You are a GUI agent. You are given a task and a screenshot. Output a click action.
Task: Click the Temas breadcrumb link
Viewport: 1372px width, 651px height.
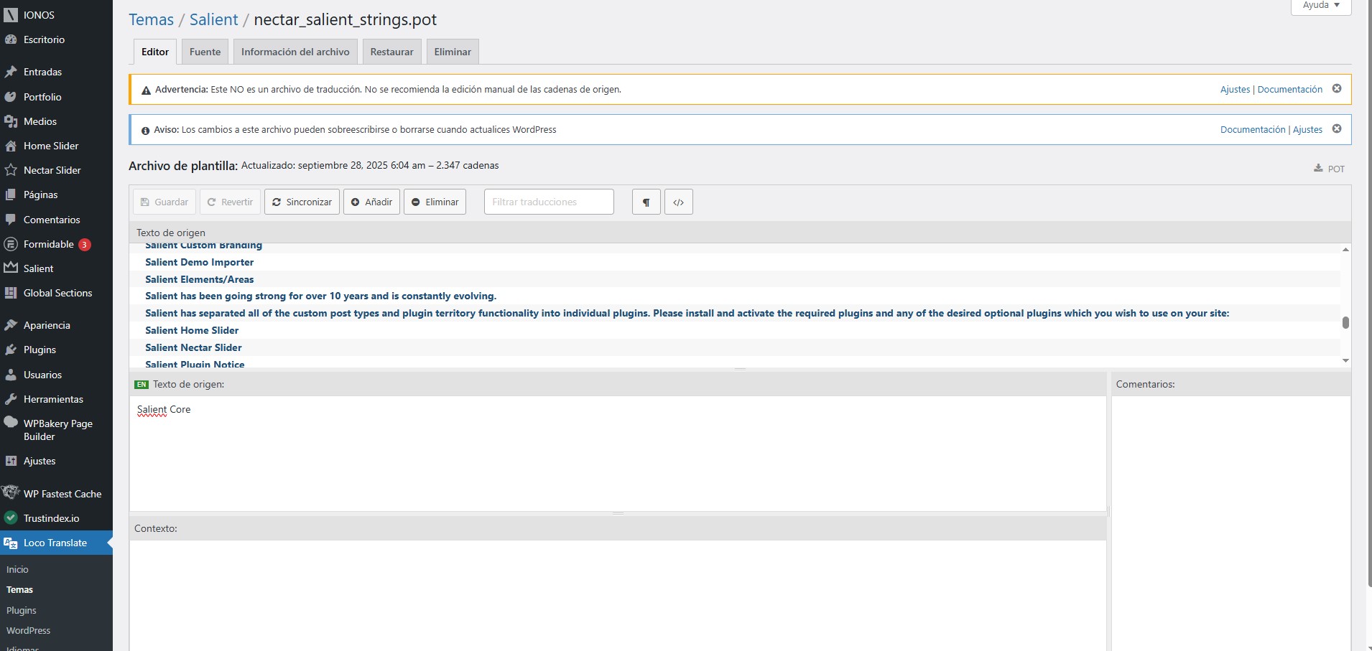coord(151,20)
